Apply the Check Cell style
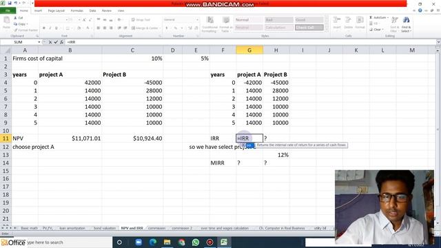441x248 pixels. (x=309, y=28)
